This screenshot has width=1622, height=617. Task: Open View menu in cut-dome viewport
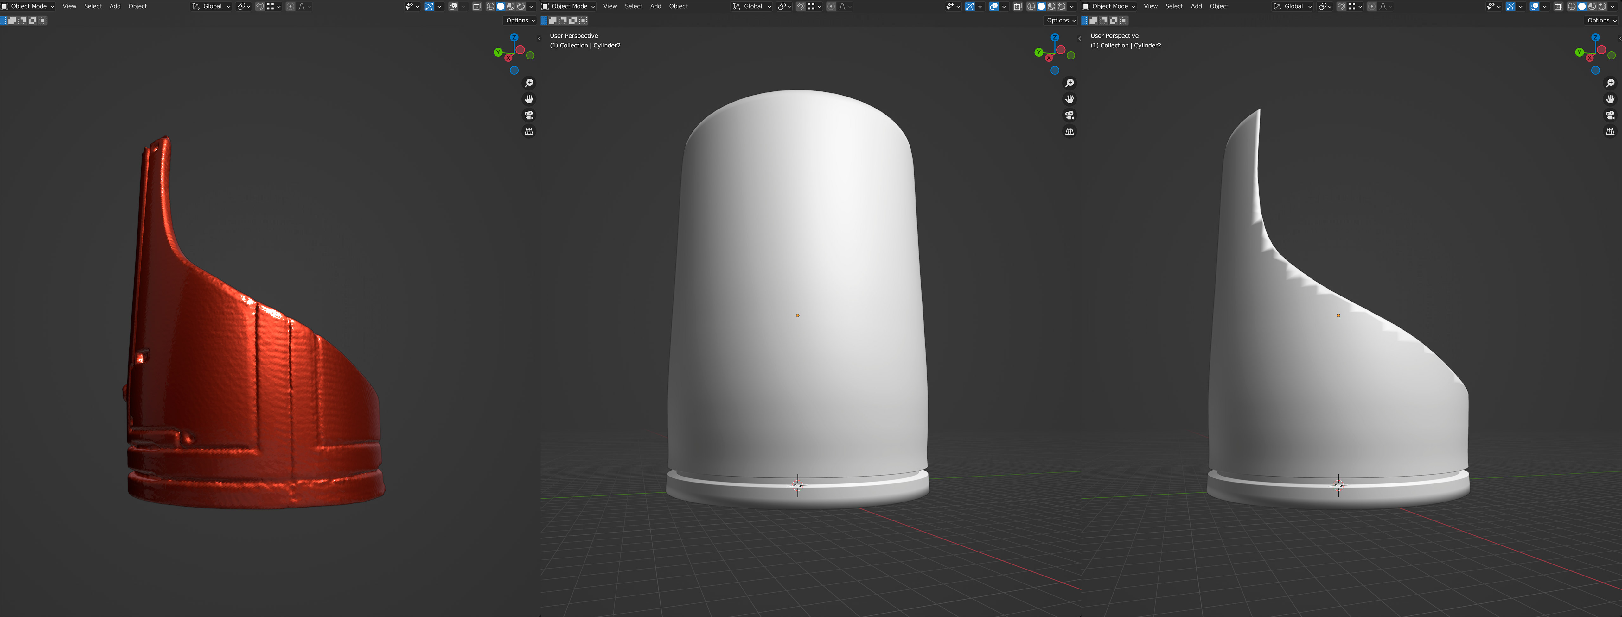click(1151, 6)
